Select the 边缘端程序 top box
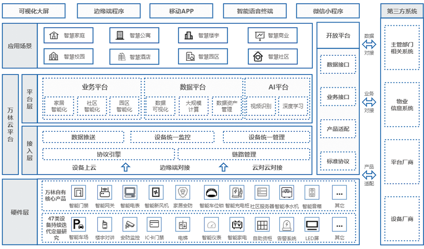The image size is (424, 249). coord(109,11)
